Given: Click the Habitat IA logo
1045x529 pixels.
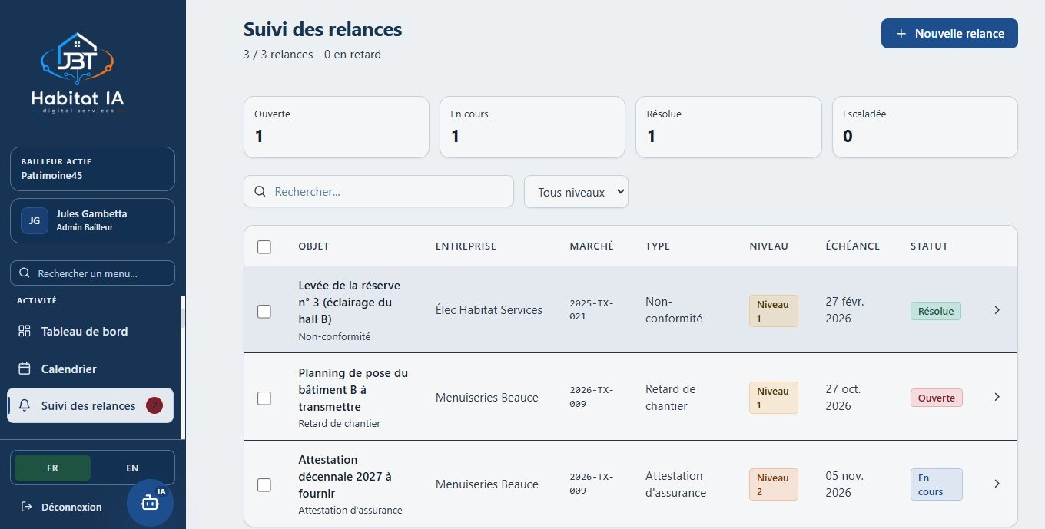Looking at the screenshot, I should 78,73.
